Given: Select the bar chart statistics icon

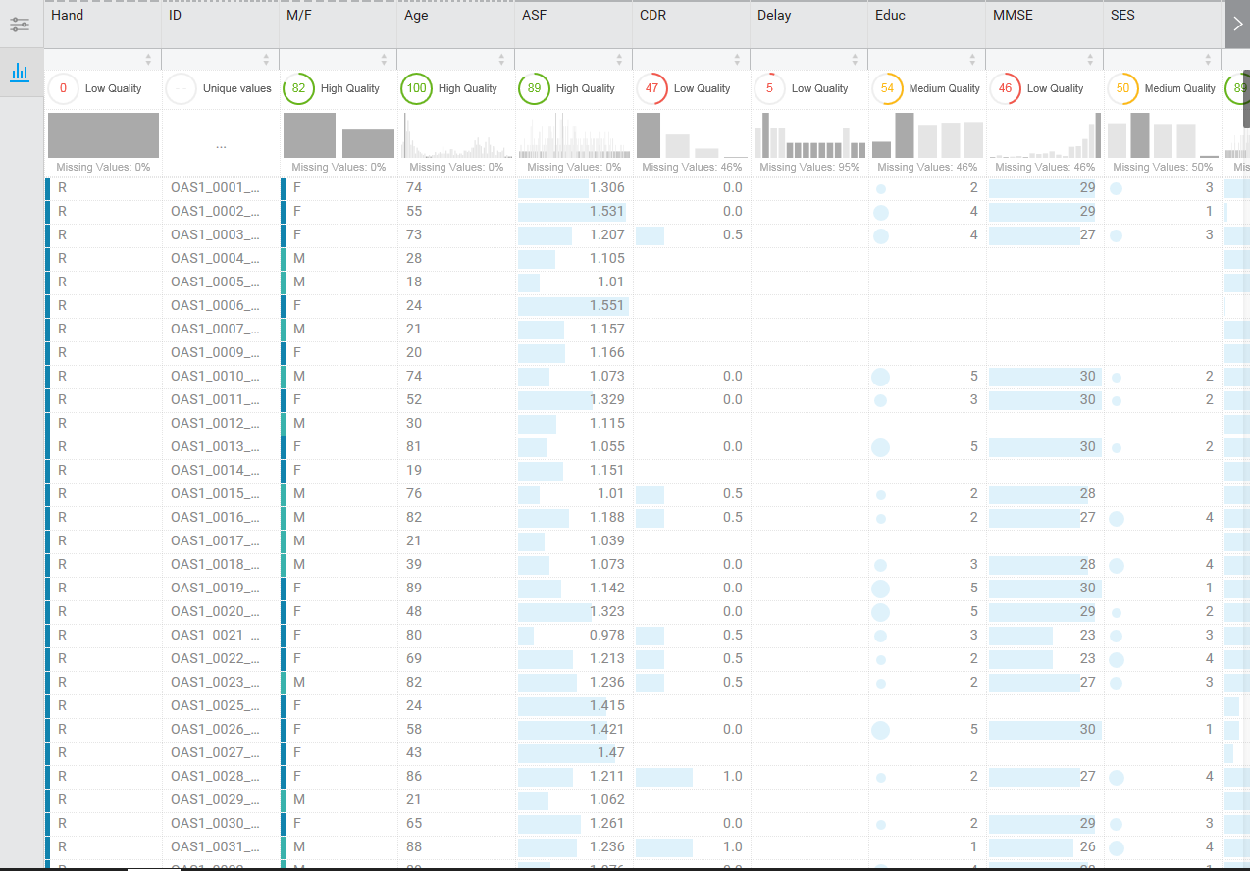Looking at the screenshot, I should click(x=20, y=72).
